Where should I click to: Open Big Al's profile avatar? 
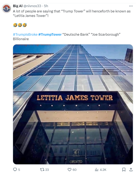(6, 8)
